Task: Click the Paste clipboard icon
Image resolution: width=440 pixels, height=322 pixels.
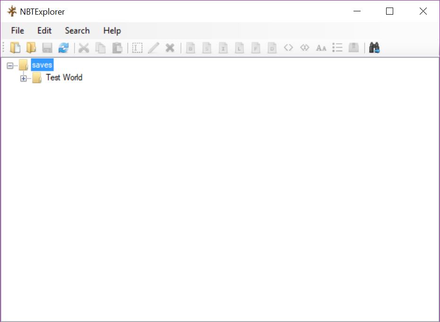Action: coord(117,48)
